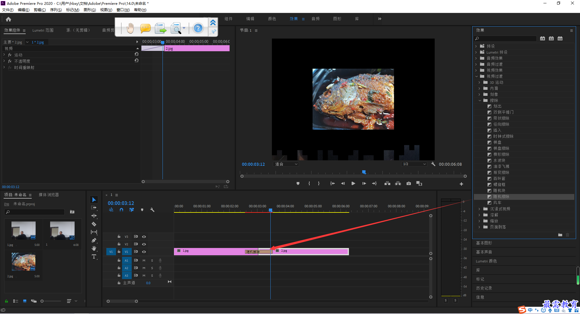Switch to 颜色 workspace tab

(x=272, y=19)
